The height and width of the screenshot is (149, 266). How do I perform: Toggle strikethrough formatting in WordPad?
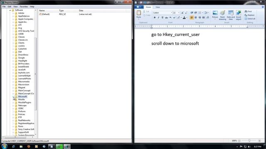pyautogui.click(x=166, y=17)
